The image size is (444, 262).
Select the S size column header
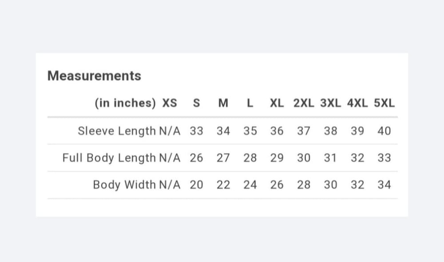point(196,103)
